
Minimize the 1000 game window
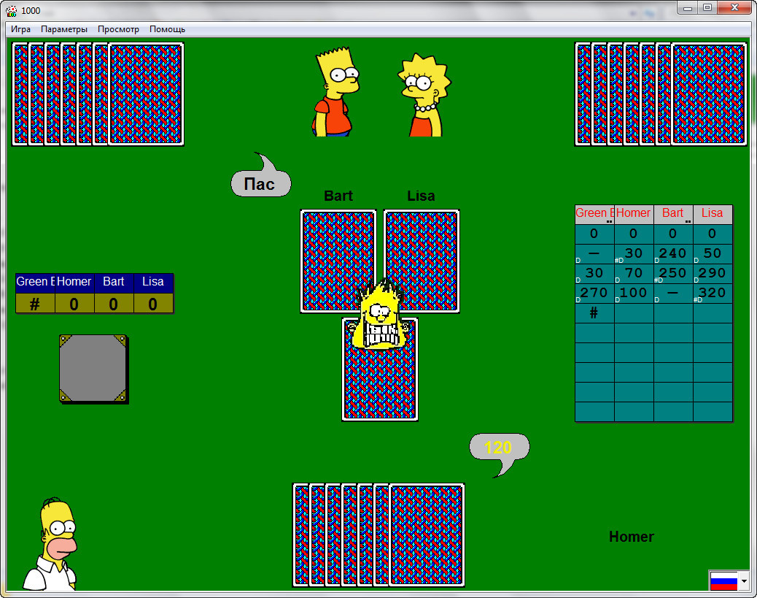(688, 8)
